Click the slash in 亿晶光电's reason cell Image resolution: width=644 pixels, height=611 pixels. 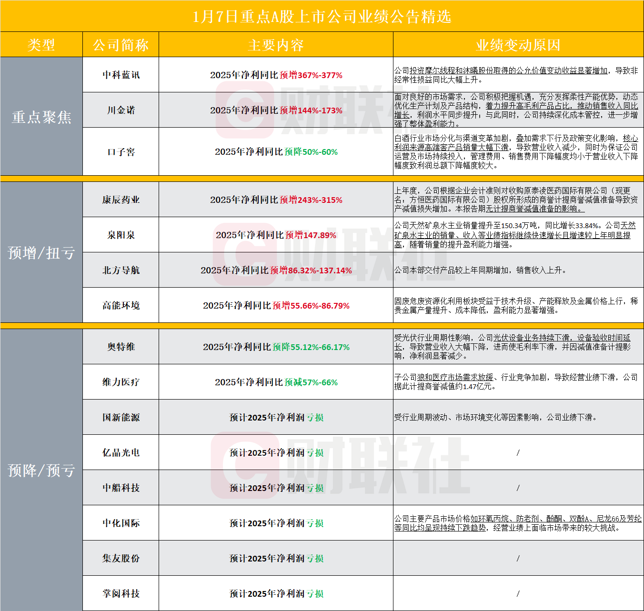[518, 452]
